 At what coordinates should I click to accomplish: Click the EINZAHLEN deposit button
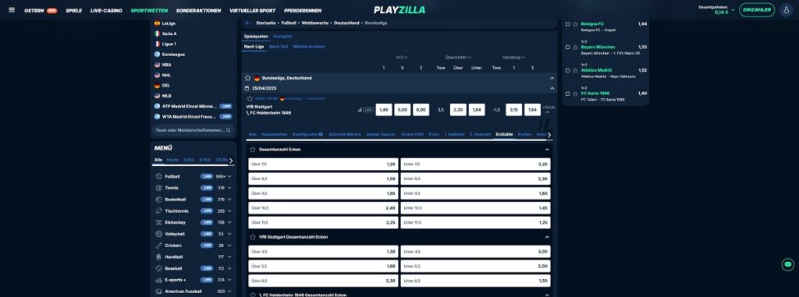click(757, 9)
